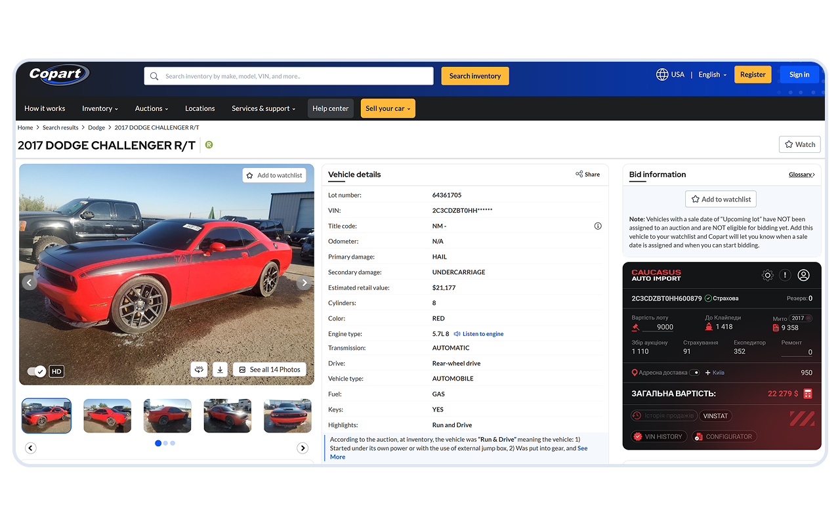The image size is (840, 525).
Task: Open the Sell your car dropdown
Action: click(388, 108)
